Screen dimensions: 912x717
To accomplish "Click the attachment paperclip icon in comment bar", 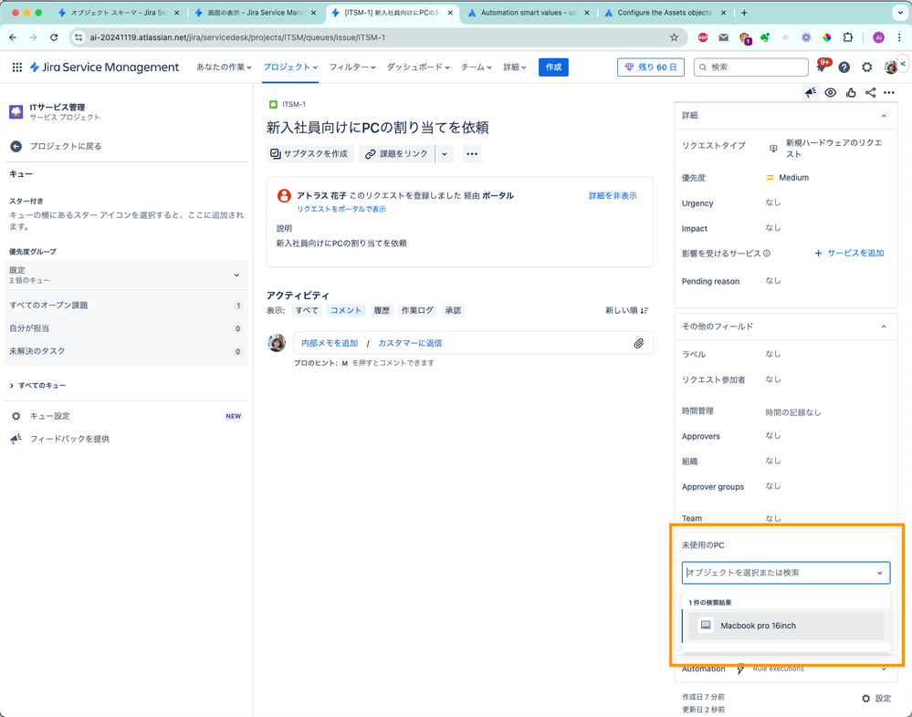I will (x=639, y=342).
